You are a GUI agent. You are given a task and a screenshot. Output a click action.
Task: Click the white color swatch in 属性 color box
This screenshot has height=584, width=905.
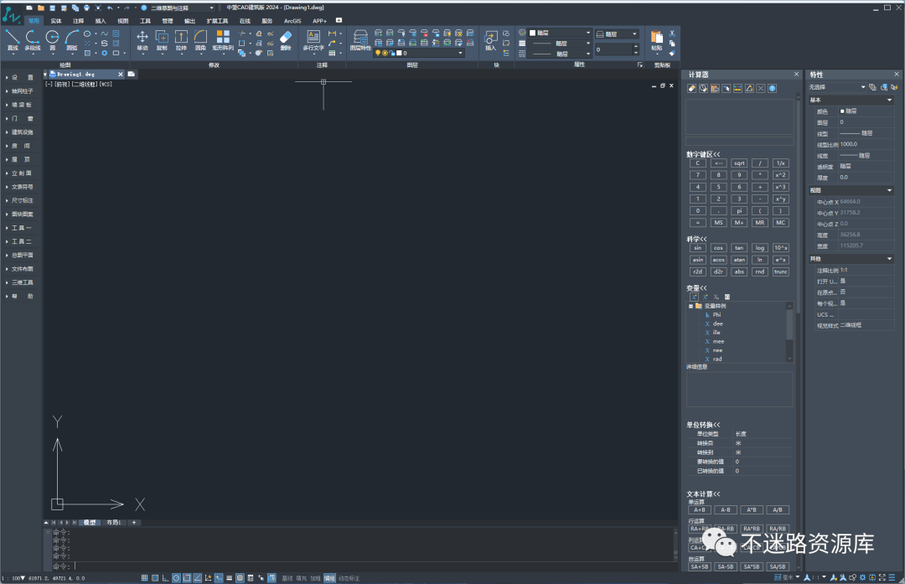[x=533, y=33]
